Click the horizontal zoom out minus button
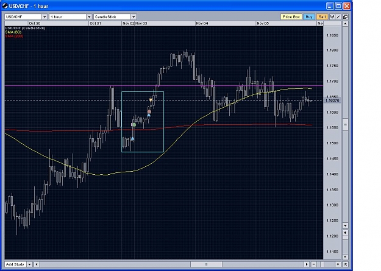The image size is (381, 271). (x=314, y=264)
